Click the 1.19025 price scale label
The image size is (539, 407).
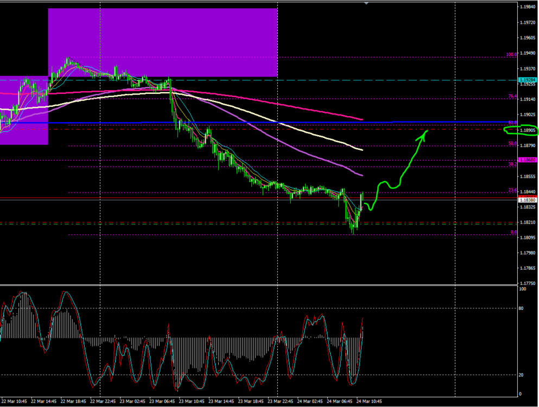(528, 115)
